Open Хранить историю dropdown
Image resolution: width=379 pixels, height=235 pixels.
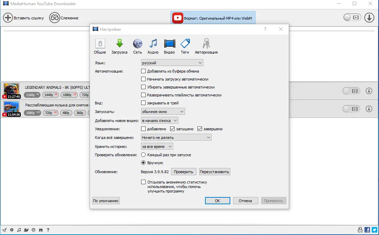[157, 147]
